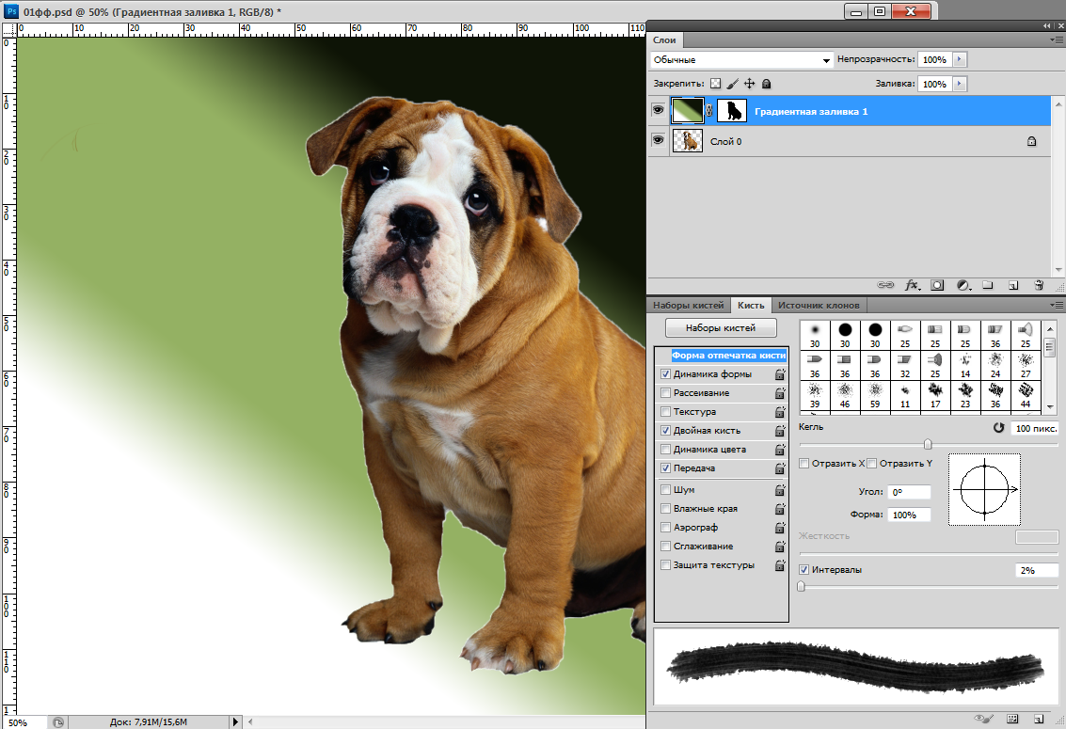1066x729 pixels.
Task: Click the Форма roundness input field
Action: coord(909,515)
